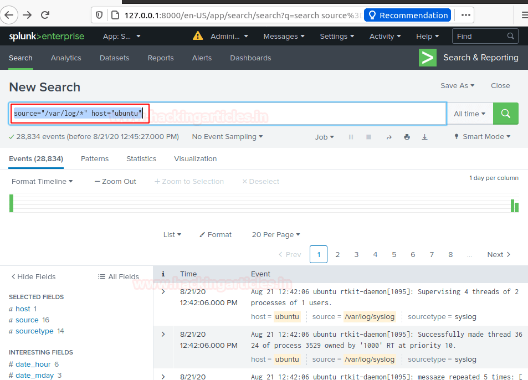This screenshot has height=380, width=528.
Task: Go to results page 2
Action: click(337, 254)
